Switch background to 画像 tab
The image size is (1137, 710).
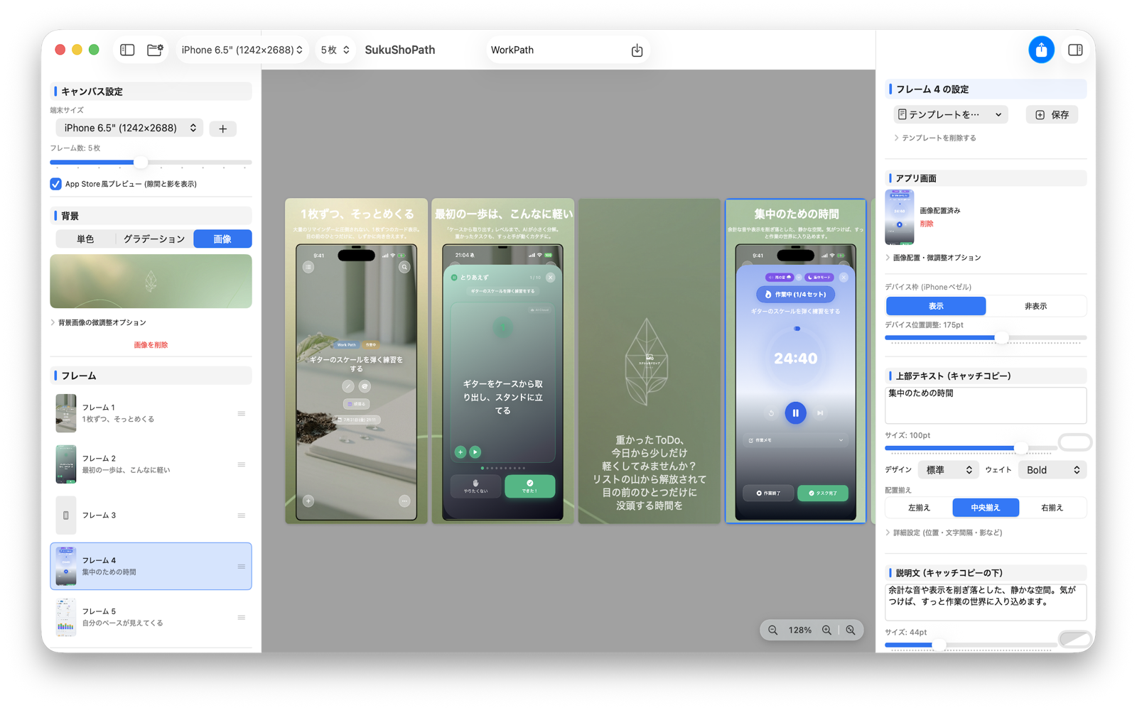pos(222,239)
